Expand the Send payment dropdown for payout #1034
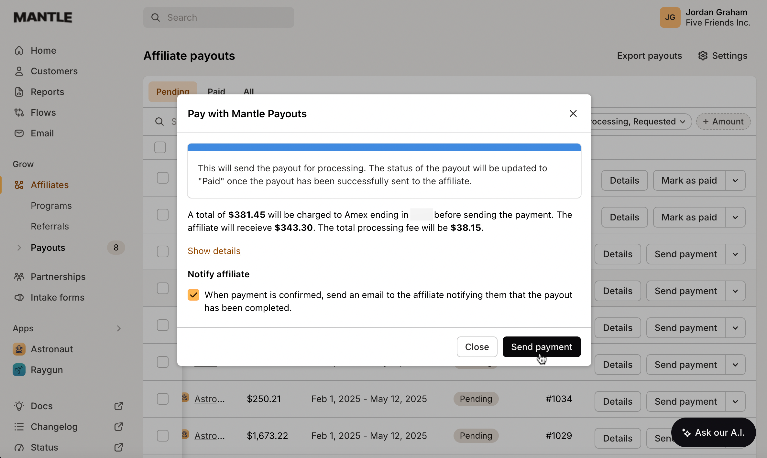 [735, 401]
